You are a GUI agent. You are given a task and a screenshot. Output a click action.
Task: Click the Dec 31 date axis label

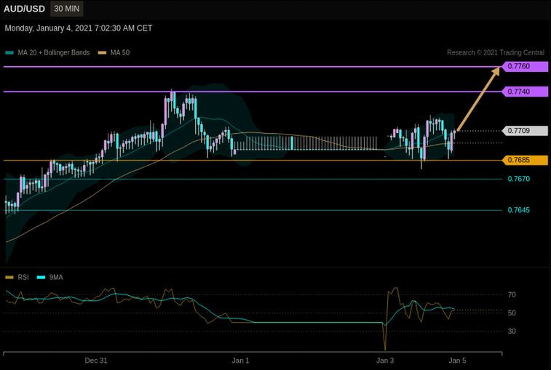[96, 361]
